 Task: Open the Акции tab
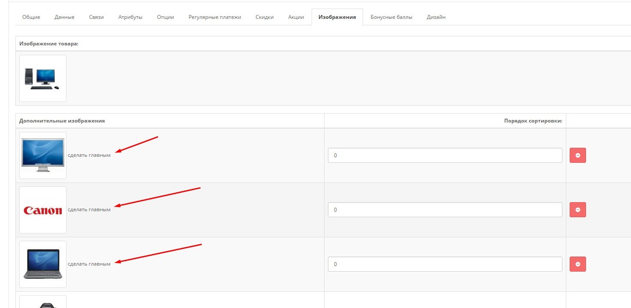pyautogui.click(x=296, y=17)
